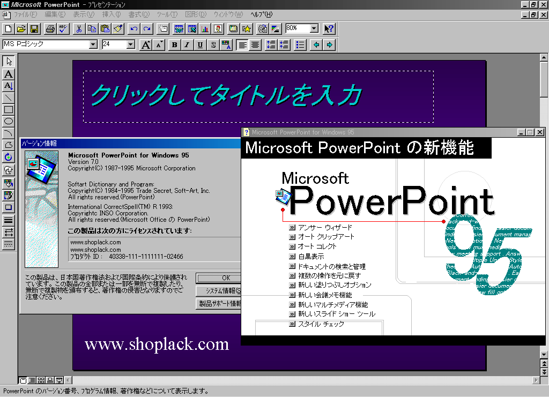
Task: Toggle bullet points on or off
Action: coord(300,45)
